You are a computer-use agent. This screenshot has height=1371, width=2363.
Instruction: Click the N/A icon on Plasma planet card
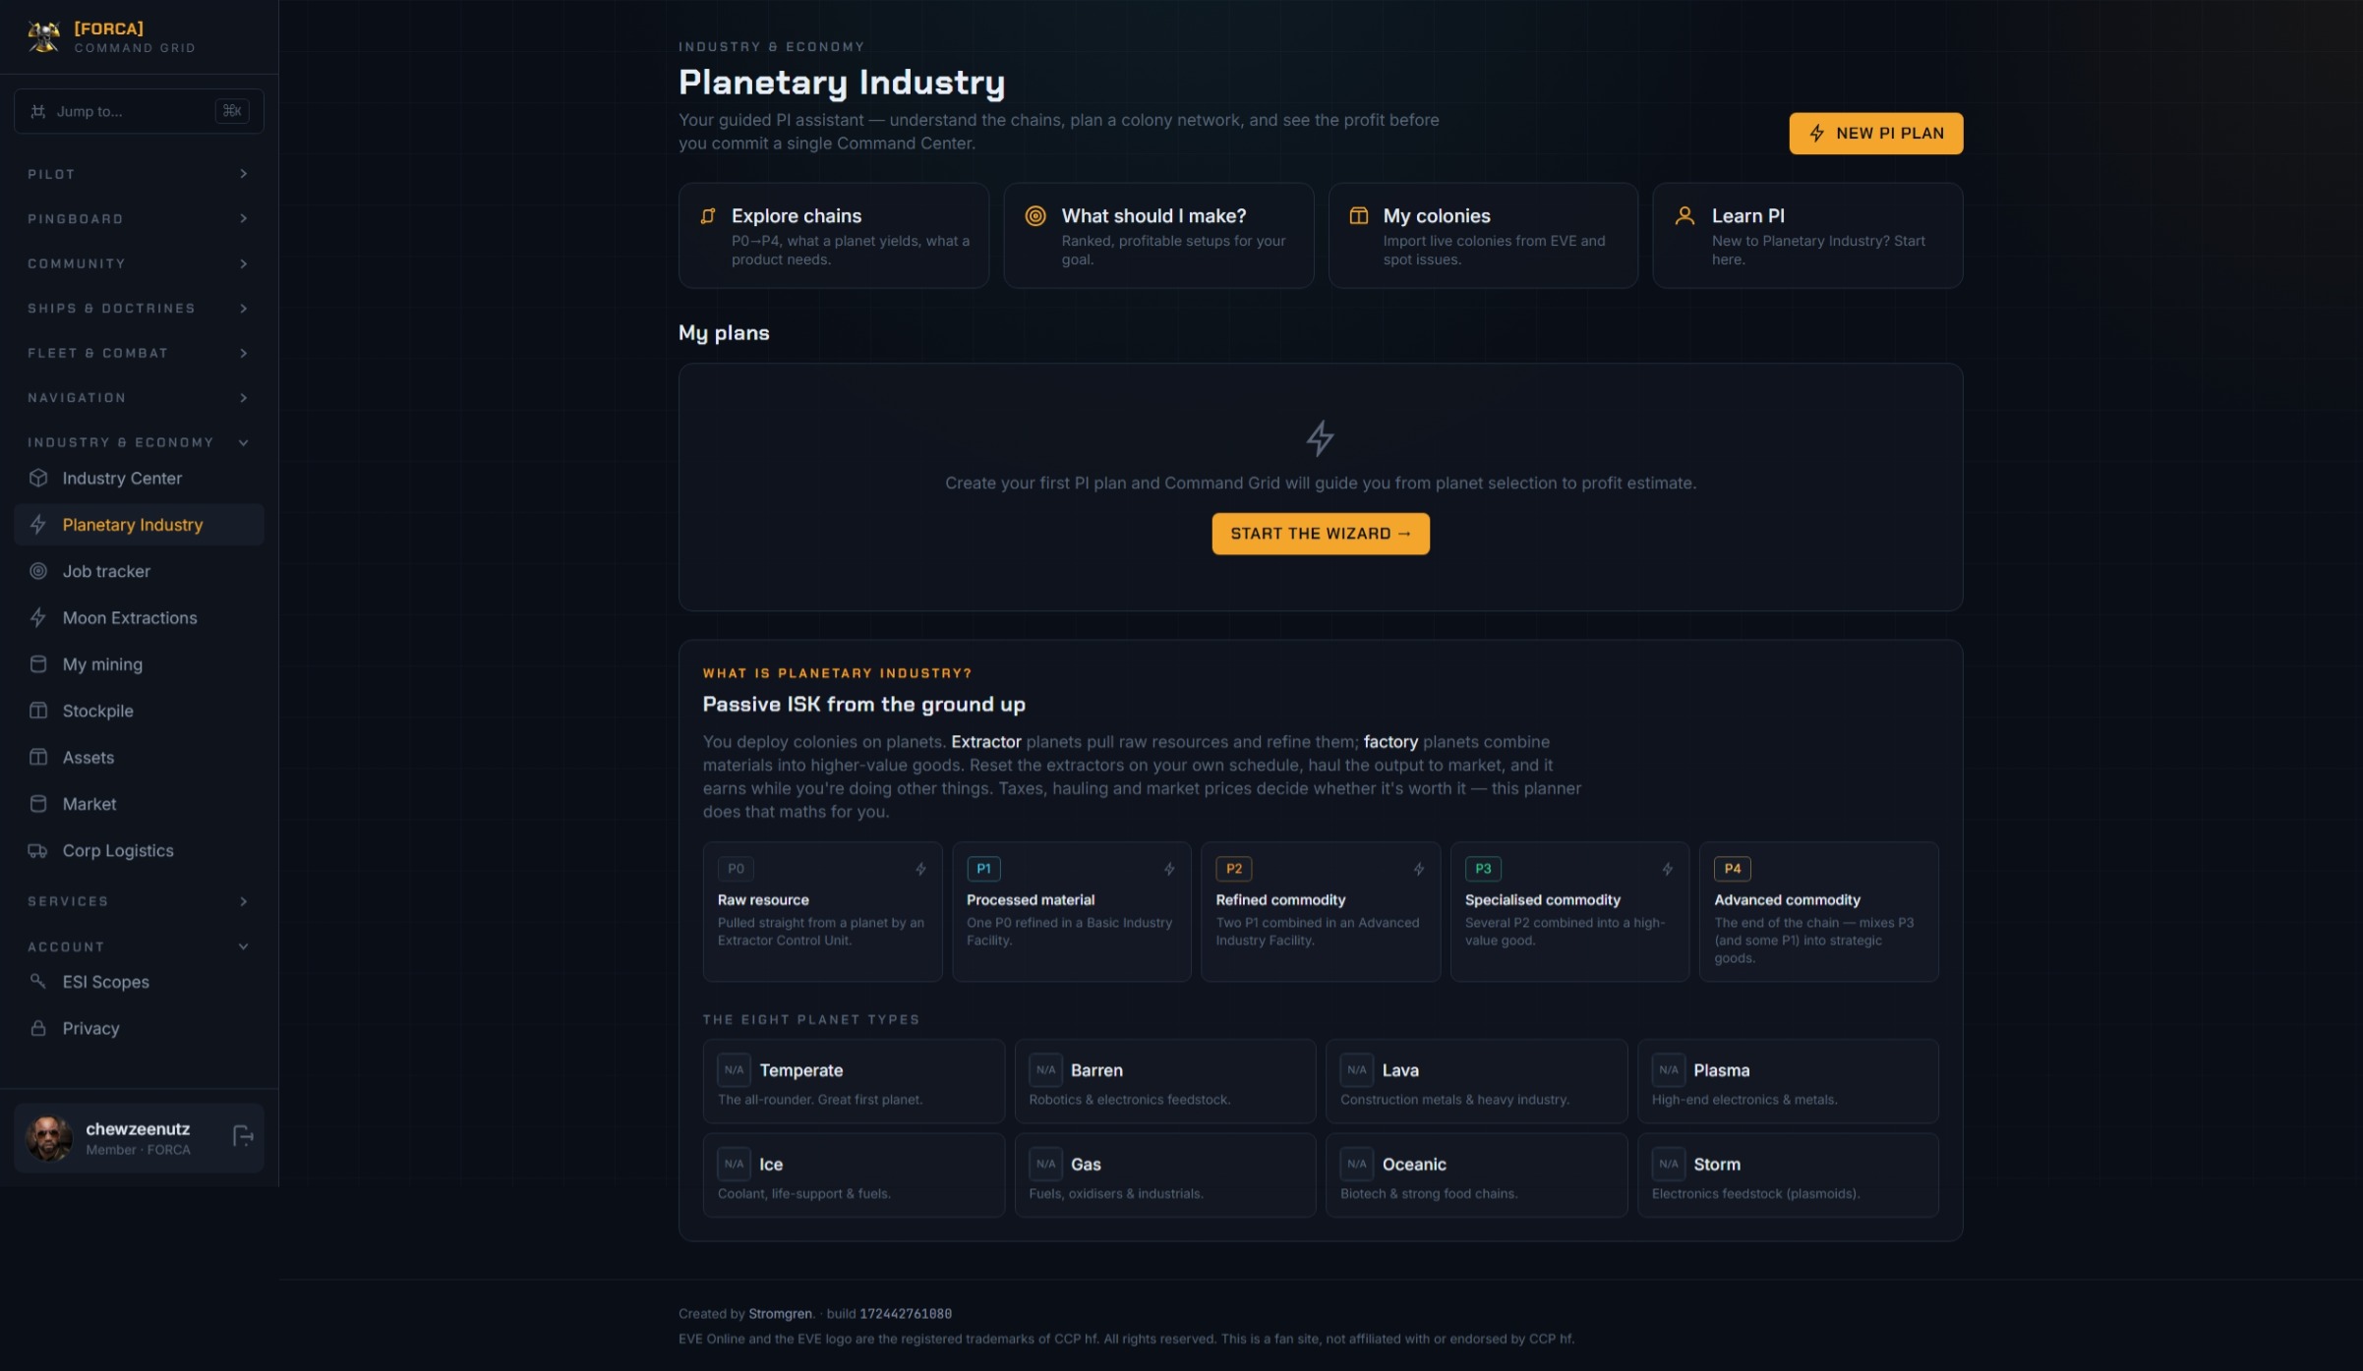(x=1669, y=1069)
